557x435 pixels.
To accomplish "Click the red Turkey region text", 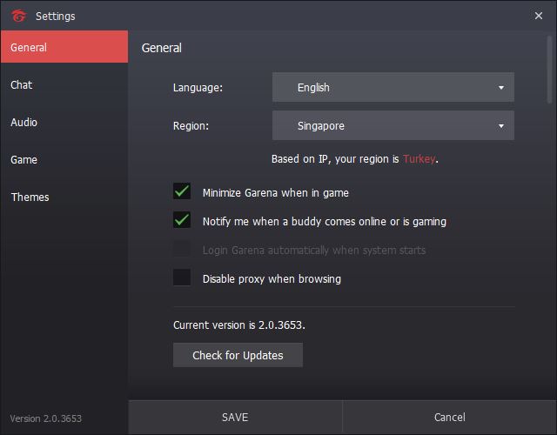I will tap(419, 158).
